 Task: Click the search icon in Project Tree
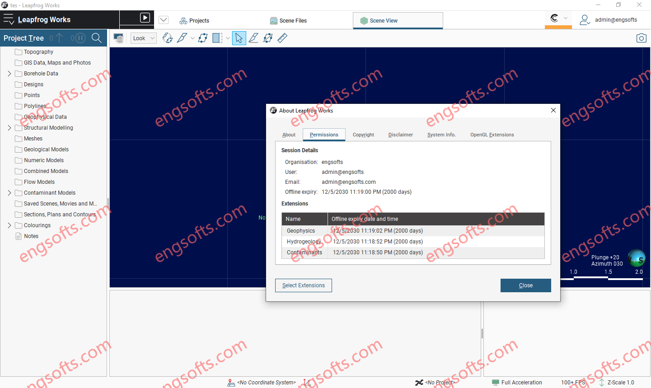pyautogui.click(x=97, y=38)
